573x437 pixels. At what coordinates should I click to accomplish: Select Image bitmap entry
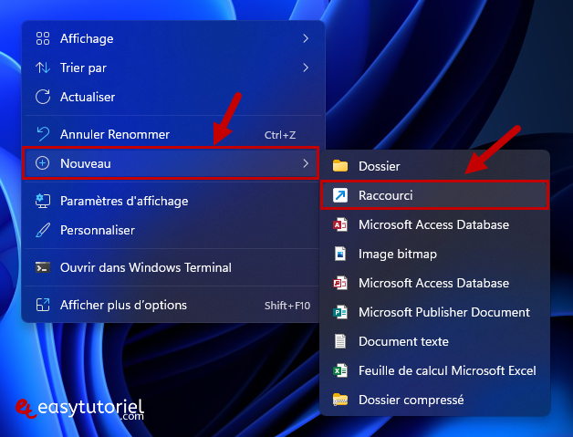[435, 254]
